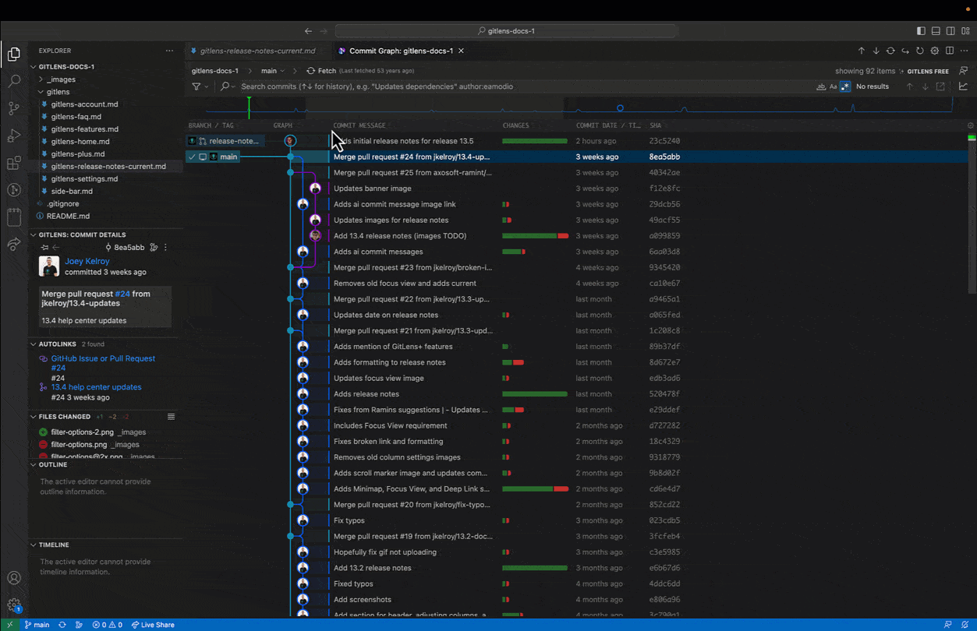Click the Accounts icon in activity bar
The height and width of the screenshot is (631, 977).
[13, 578]
